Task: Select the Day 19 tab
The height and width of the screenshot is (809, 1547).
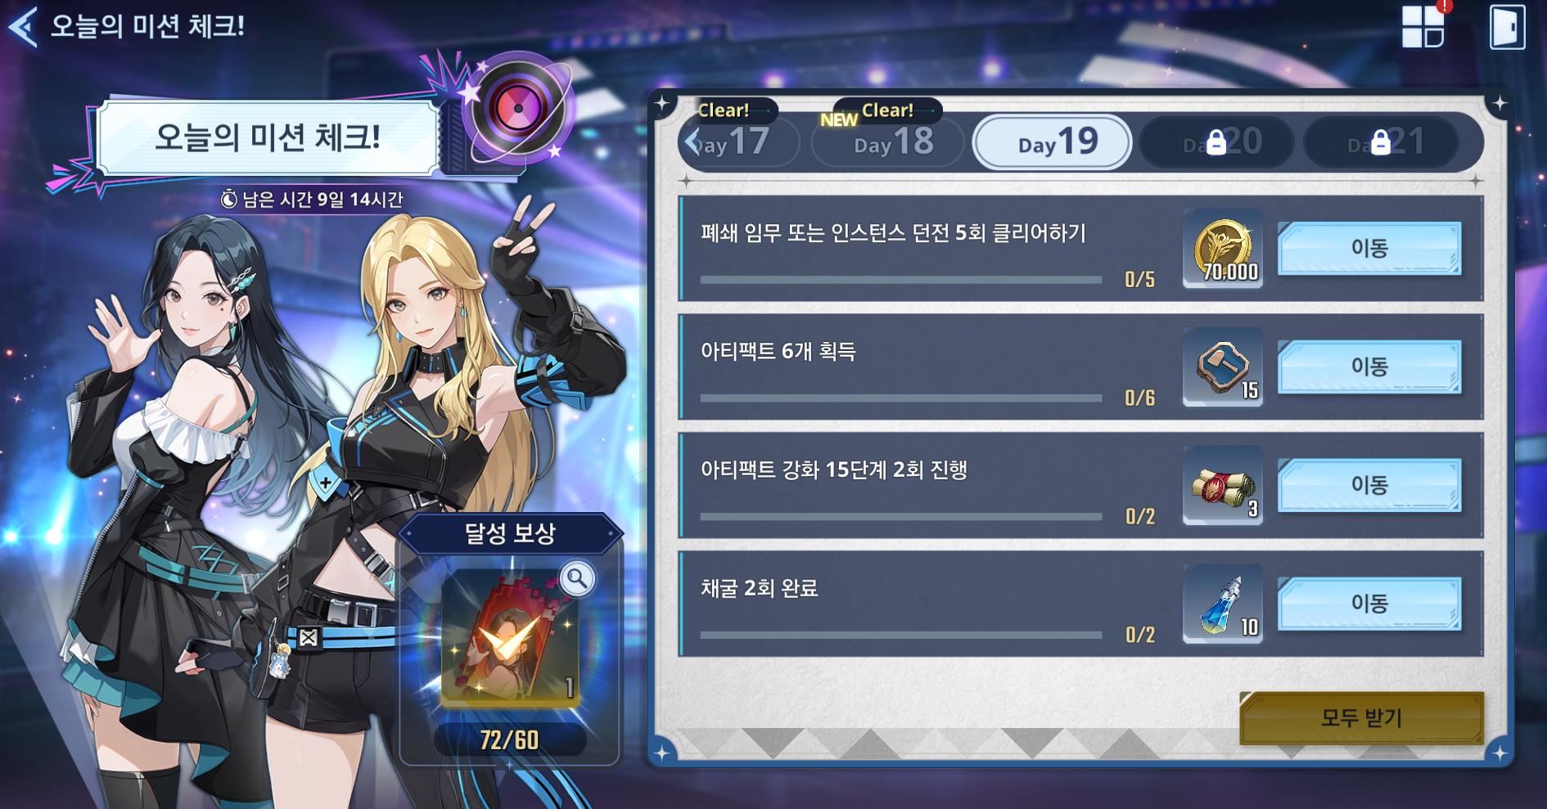Action: pyautogui.click(x=1053, y=142)
